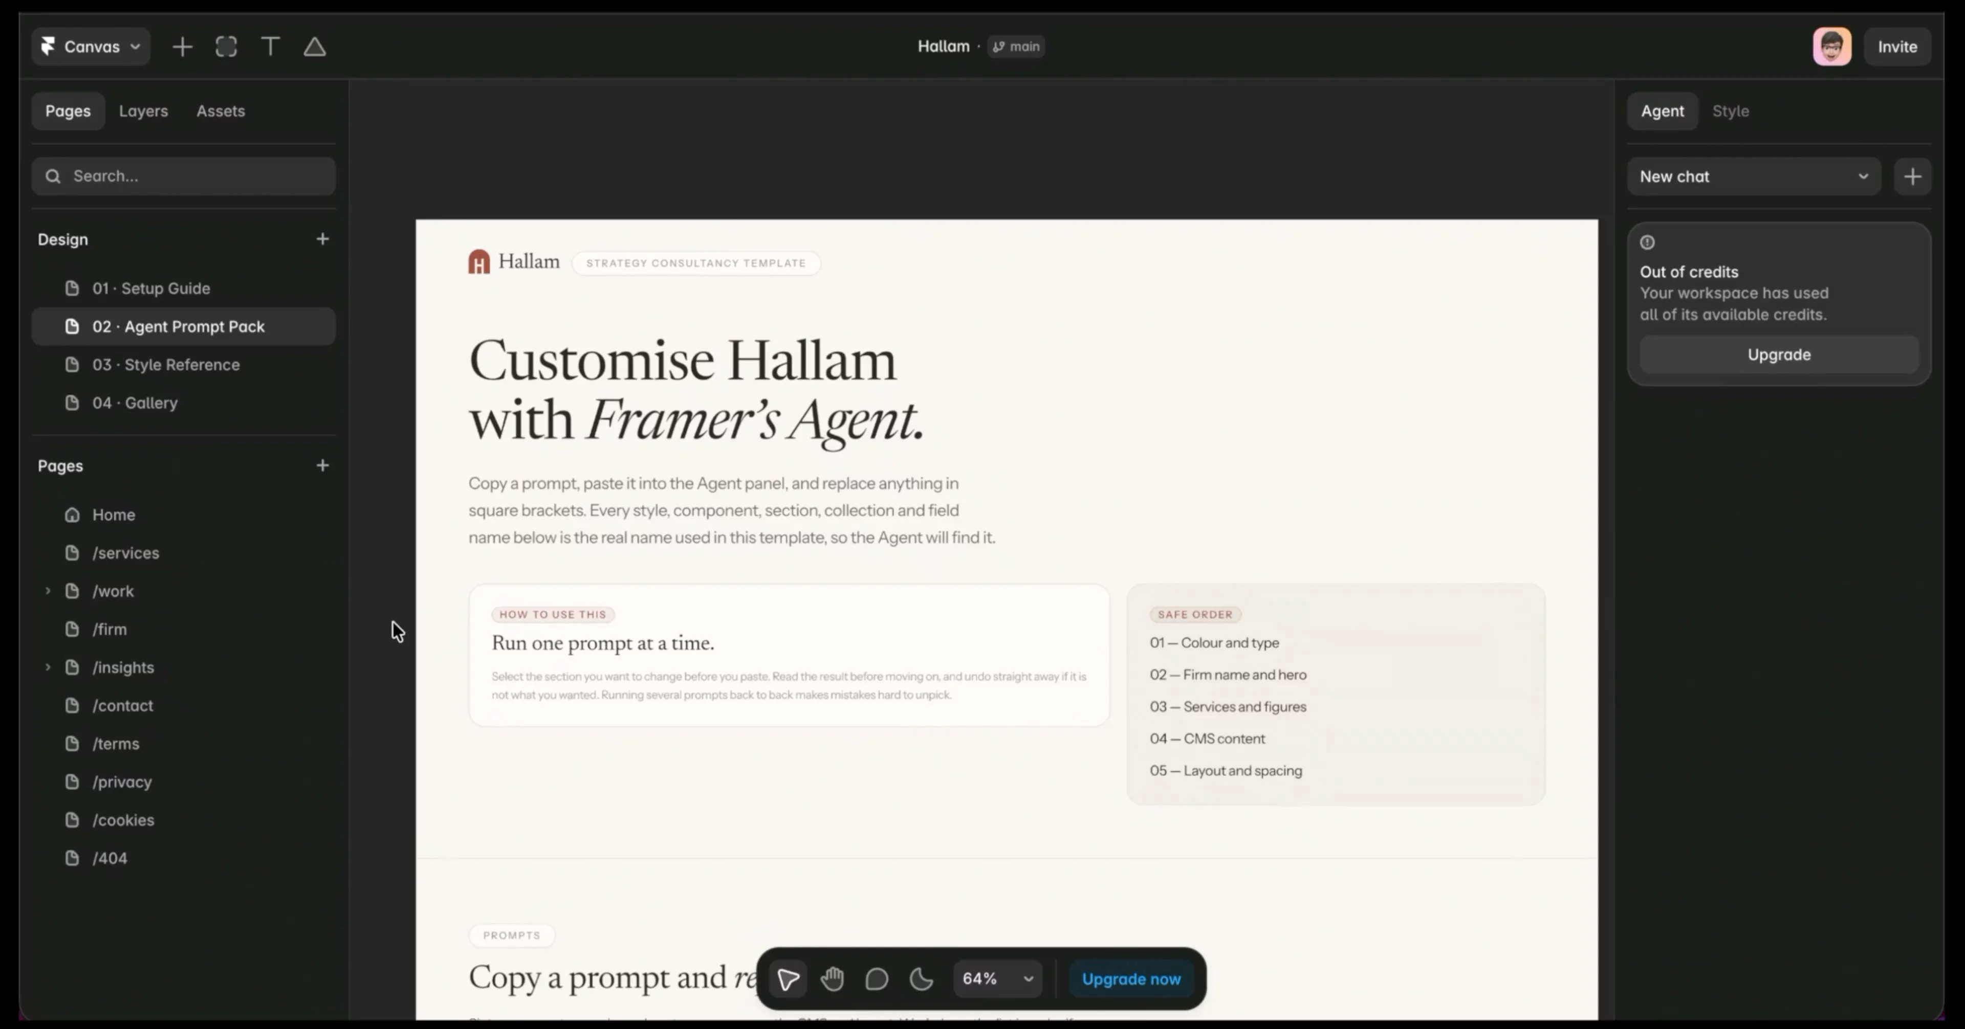This screenshot has height=1029, width=1965.
Task: Open the Home page
Action: click(x=184, y=514)
